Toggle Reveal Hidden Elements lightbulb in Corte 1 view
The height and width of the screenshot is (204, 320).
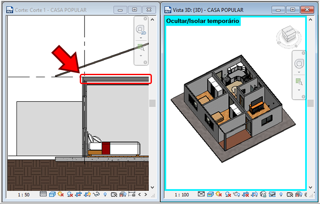pyautogui.click(x=105, y=195)
